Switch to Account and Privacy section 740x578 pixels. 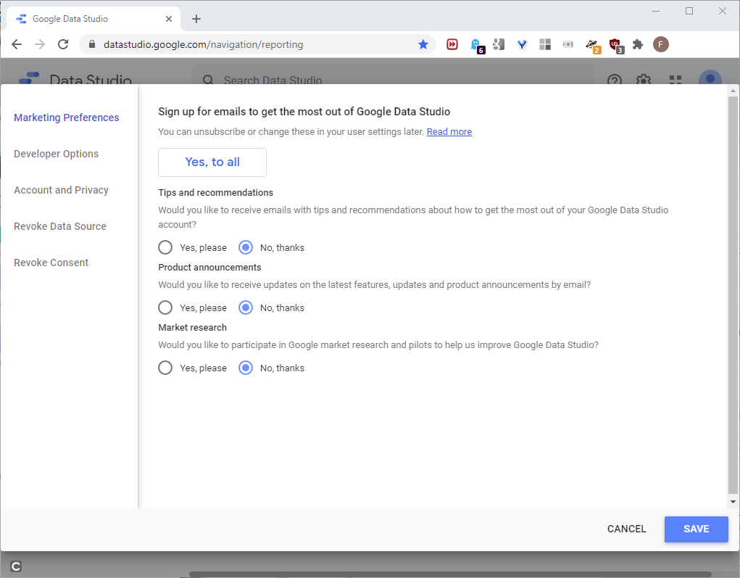coord(61,190)
